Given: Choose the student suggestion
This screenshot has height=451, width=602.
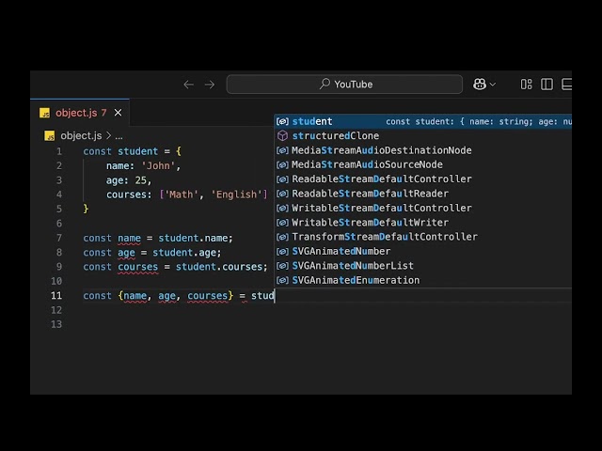Looking at the screenshot, I should click(x=423, y=121).
